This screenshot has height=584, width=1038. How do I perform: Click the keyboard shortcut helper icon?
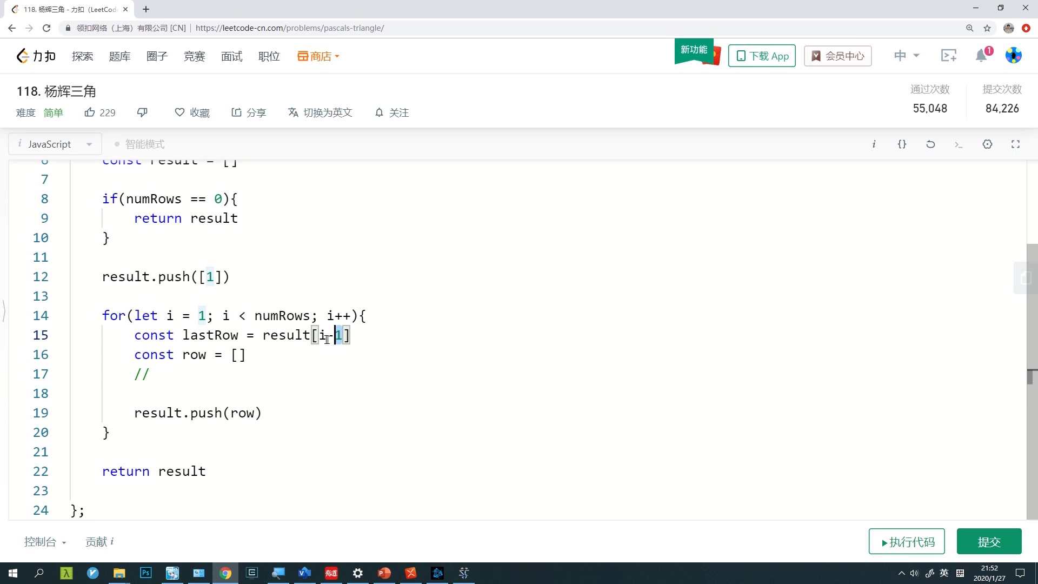(x=874, y=144)
